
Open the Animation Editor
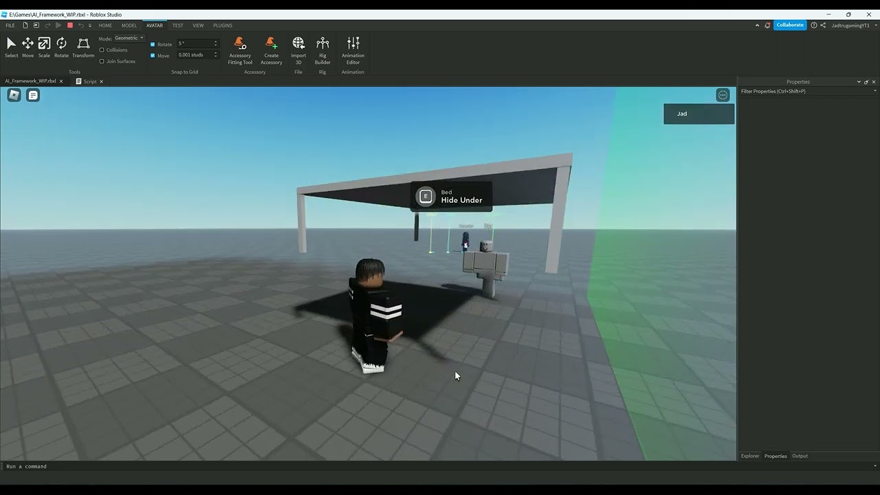pos(353,51)
